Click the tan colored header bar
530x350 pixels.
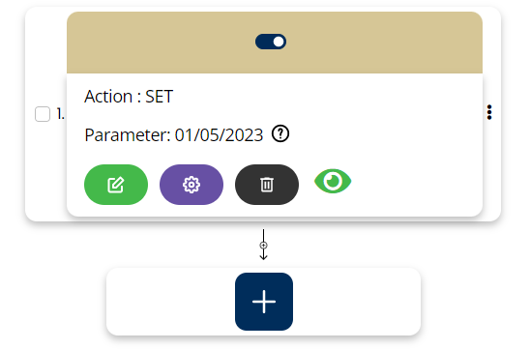pyautogui.click(x=275, y=43)
